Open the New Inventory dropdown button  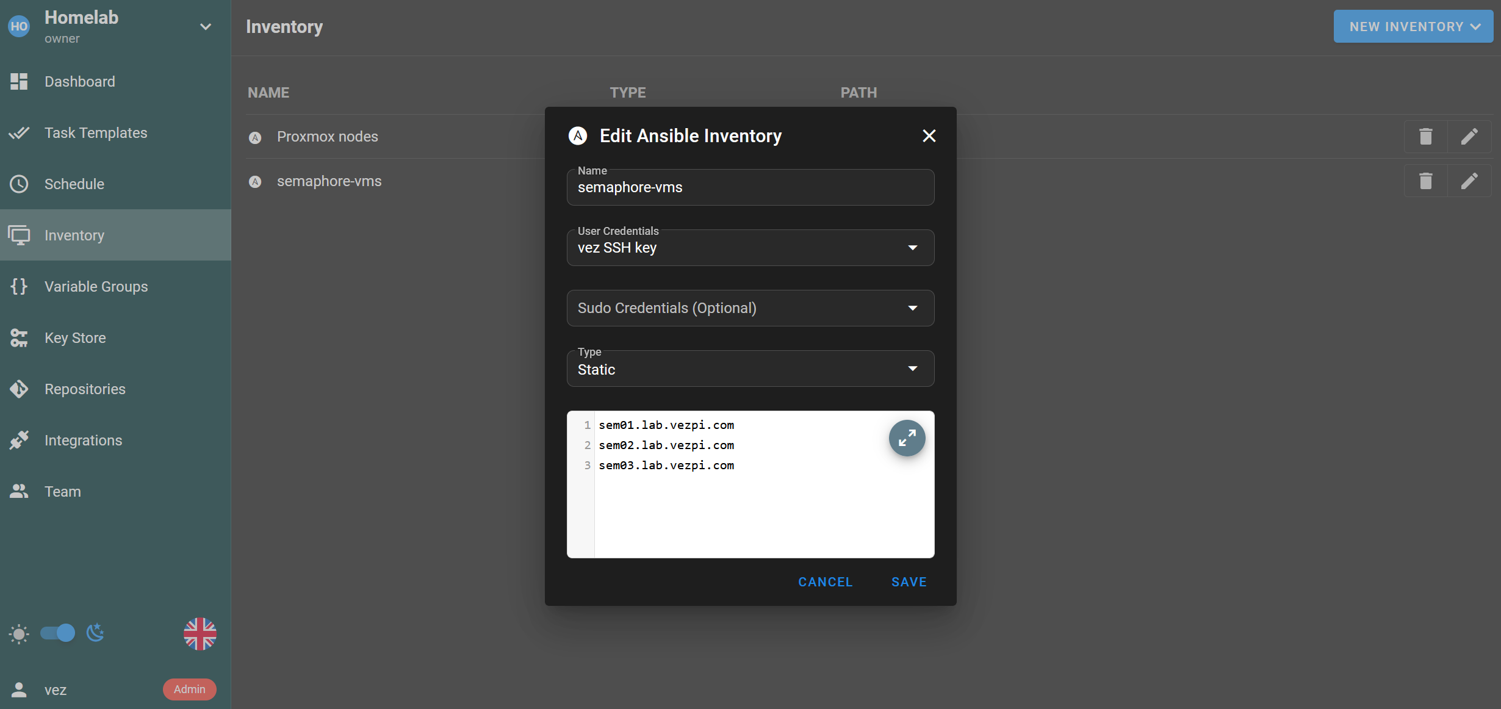1413,27
